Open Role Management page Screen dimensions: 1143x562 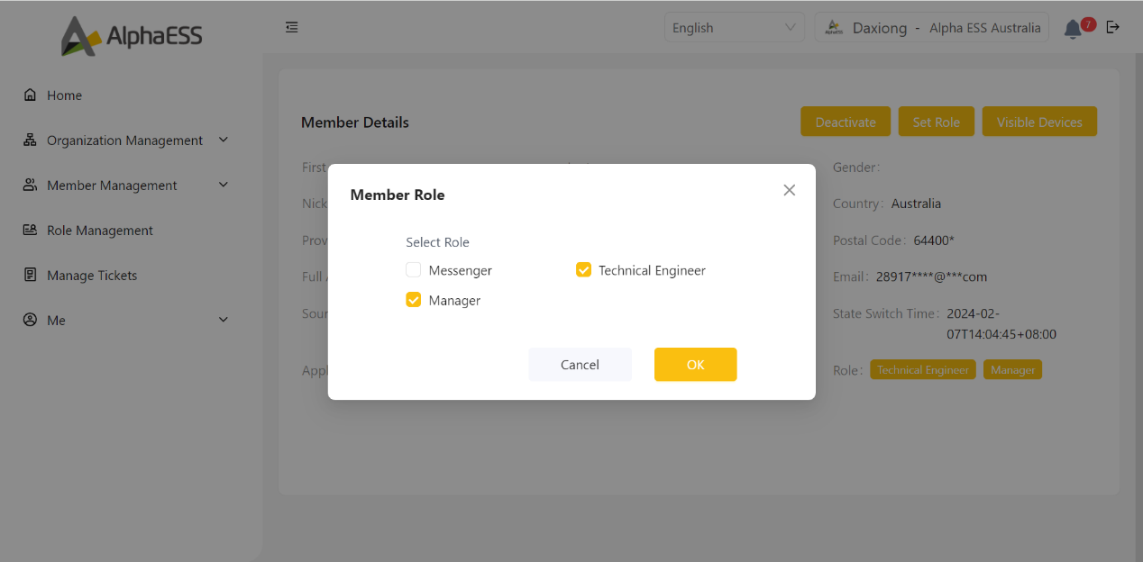pos(100,231)
